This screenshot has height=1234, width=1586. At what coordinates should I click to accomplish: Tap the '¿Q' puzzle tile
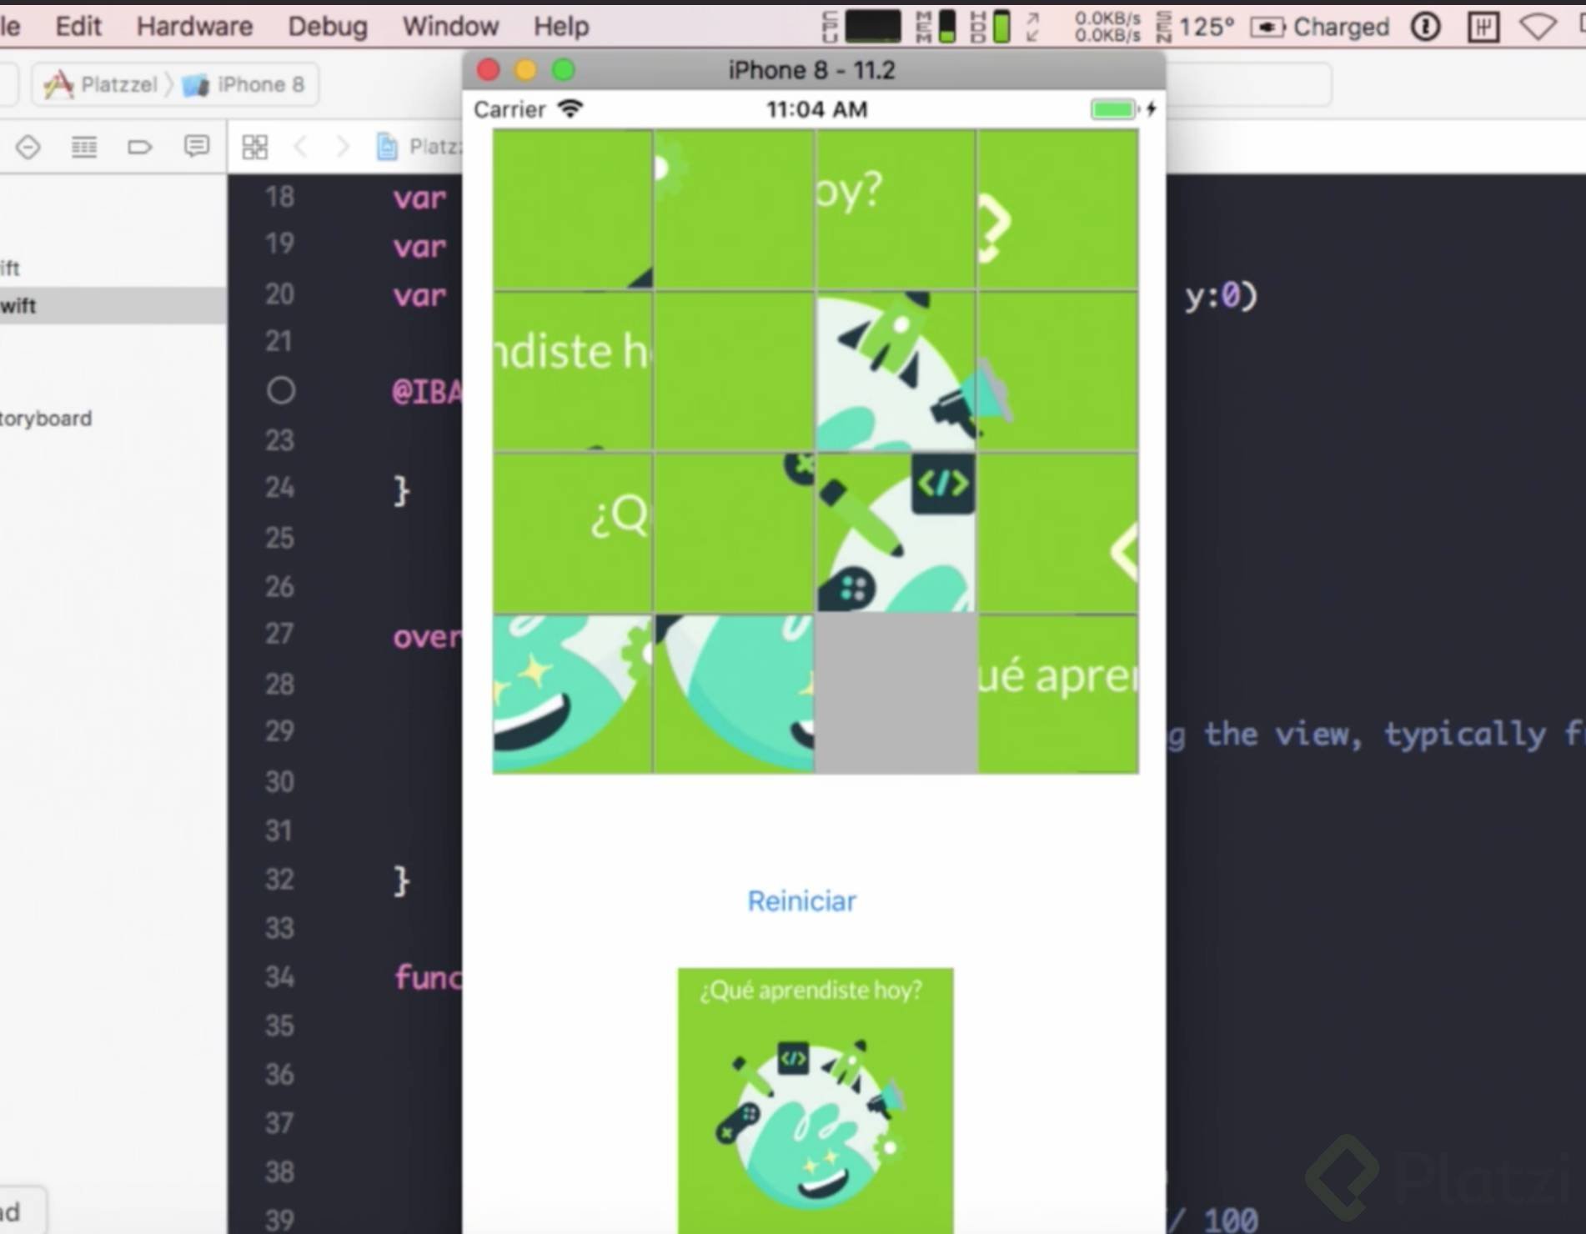(572, 533)
